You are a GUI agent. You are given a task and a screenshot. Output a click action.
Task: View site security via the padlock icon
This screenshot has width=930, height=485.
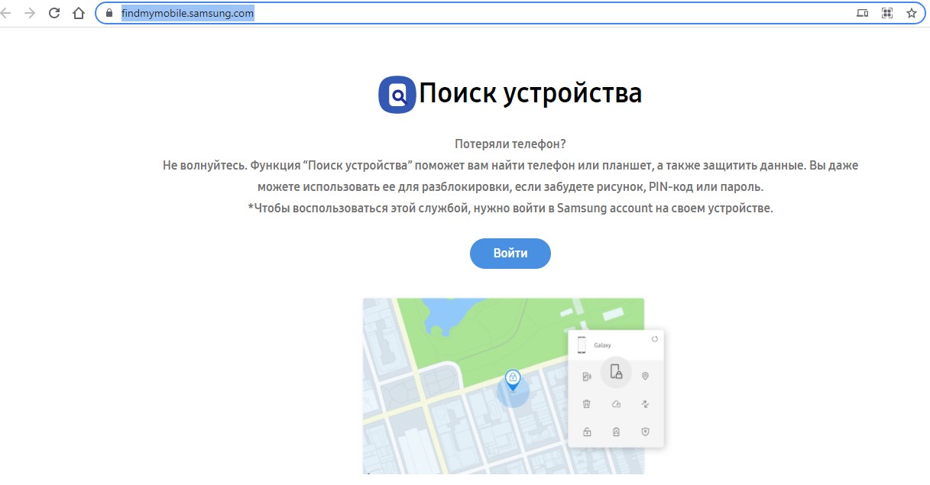pos(110,13)
